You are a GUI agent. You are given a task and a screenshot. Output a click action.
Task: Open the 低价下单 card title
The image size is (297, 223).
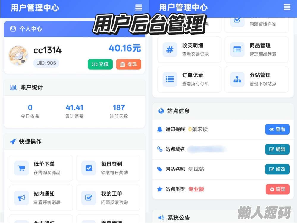[x=44, y=164]
